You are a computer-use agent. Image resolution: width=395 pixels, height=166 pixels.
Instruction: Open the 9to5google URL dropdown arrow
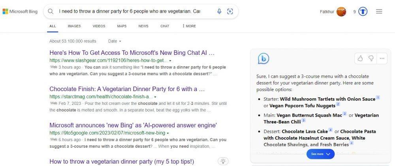coord(168,133)
